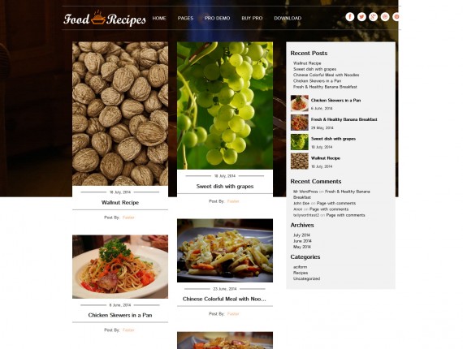Open the Download nav link
Image resolution: width=463 pixels, height=349 pixels.
click(288, 19)
